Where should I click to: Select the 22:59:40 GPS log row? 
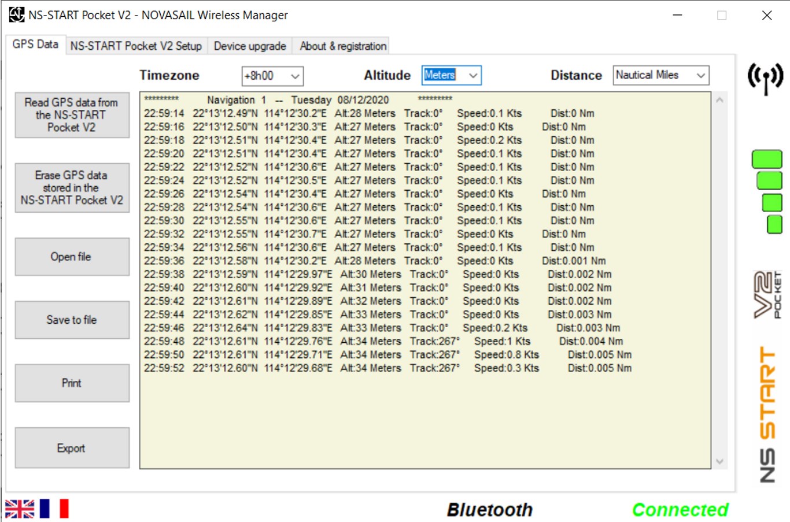[x=378, y=287]
